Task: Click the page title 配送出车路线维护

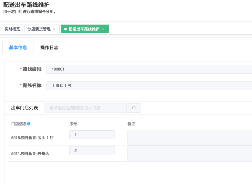Action: (x=26, y=5)
